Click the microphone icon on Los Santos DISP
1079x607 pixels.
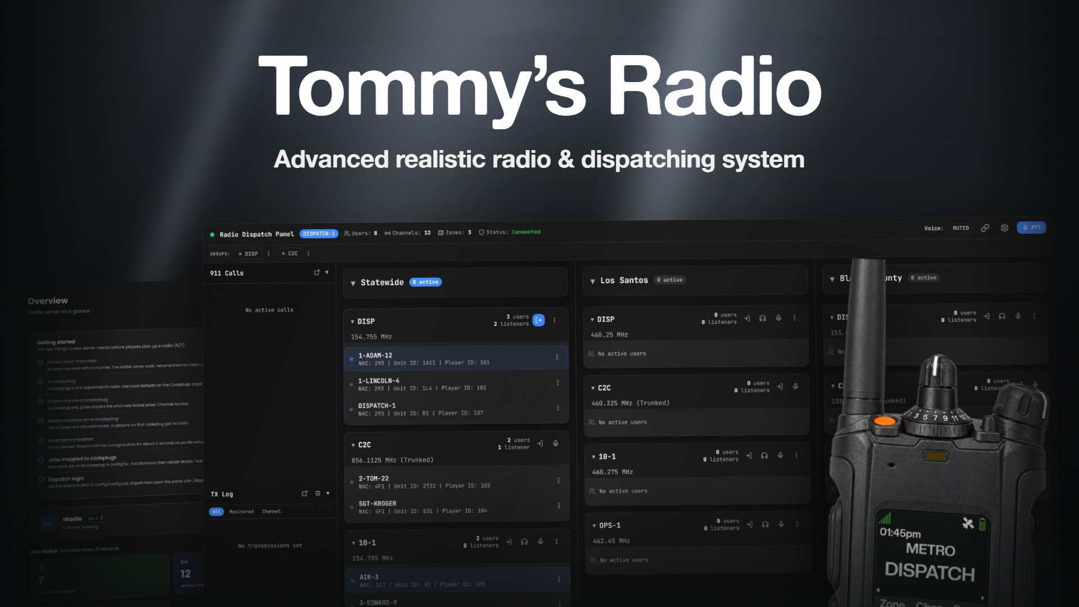(778, 318)
